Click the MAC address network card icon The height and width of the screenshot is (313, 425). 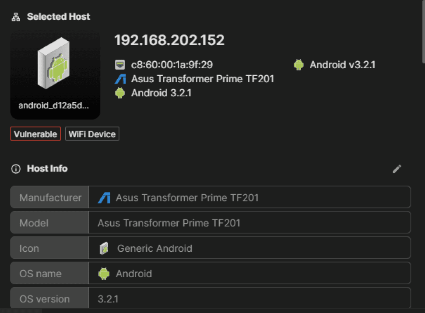[x=120, y=65]
